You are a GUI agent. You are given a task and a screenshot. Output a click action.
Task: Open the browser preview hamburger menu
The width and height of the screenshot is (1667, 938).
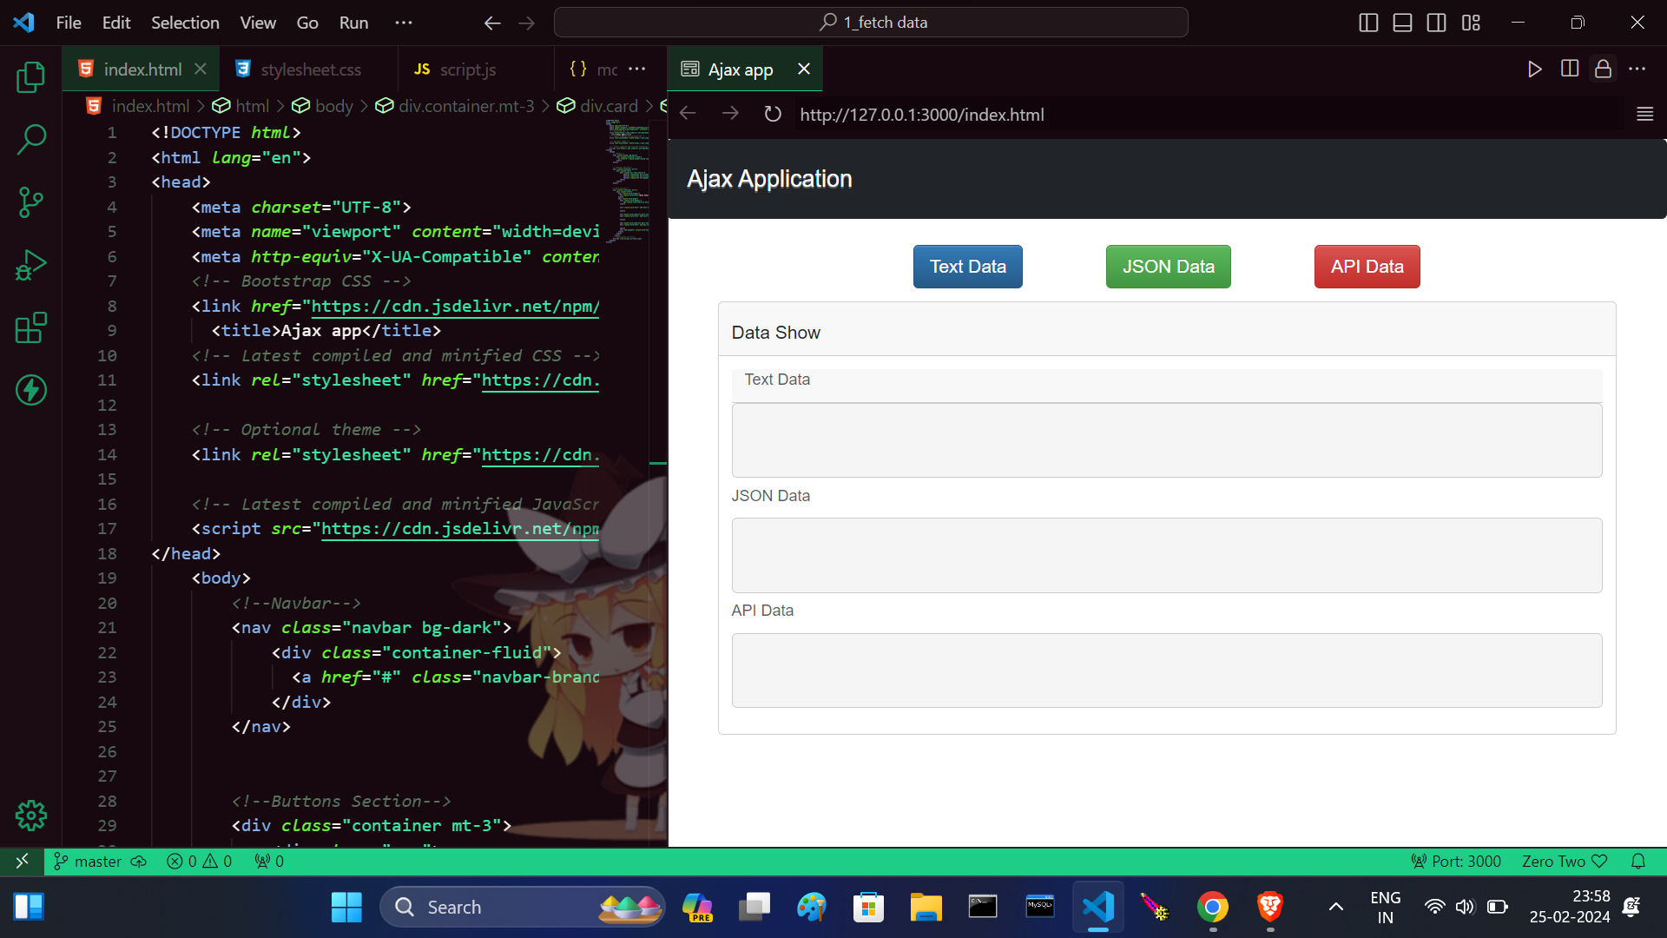coord(1644,114)
